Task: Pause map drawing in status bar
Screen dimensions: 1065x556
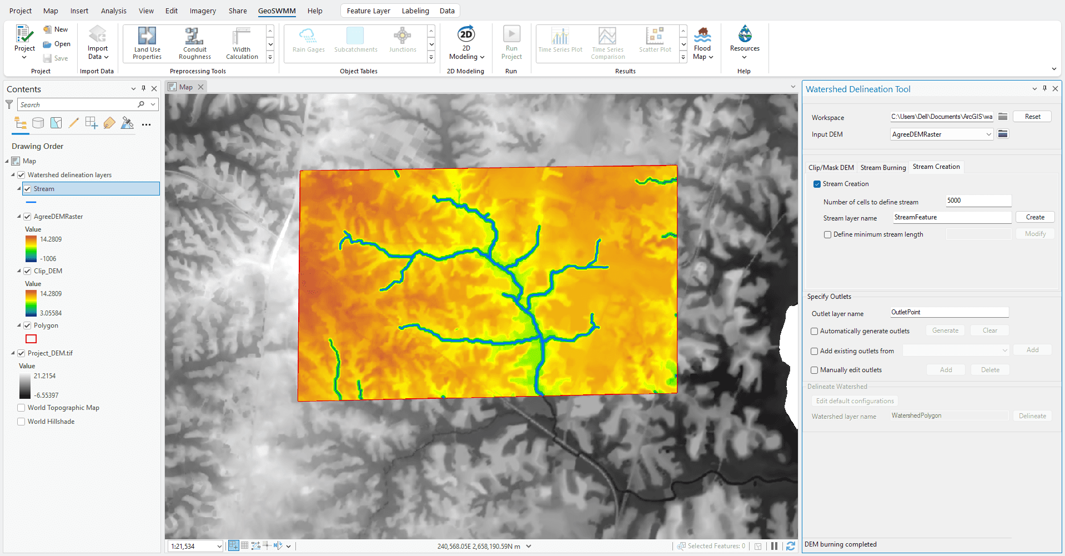Action: 774,546
